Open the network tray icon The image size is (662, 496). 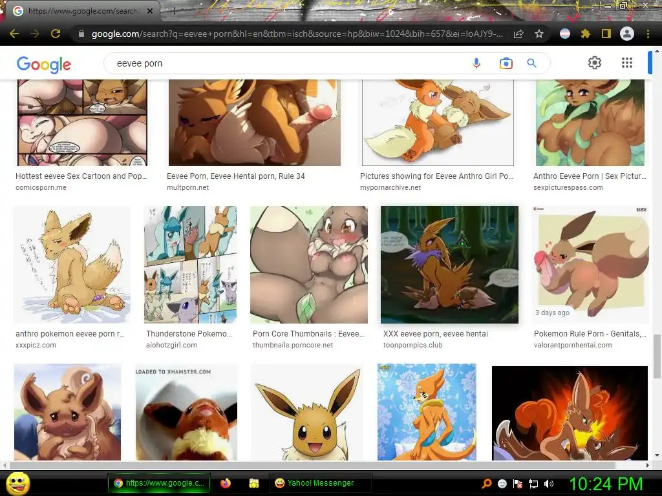point(533,484)
